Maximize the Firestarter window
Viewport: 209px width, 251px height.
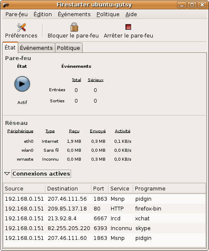coord(192,5)
